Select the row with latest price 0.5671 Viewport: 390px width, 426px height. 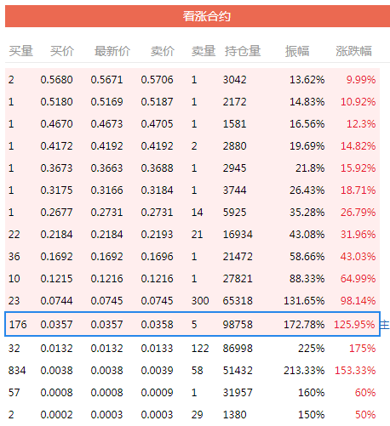192,80
